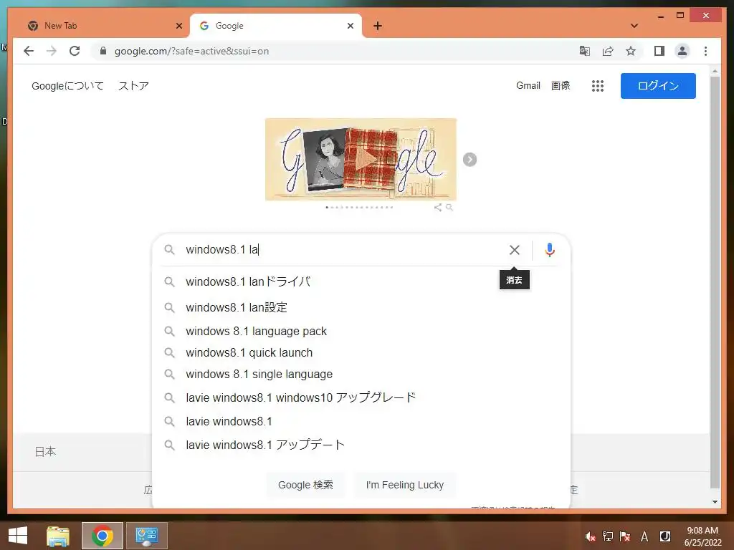Focus the Google search input field
Screen dimensions: 734x550
click(343, 250)
